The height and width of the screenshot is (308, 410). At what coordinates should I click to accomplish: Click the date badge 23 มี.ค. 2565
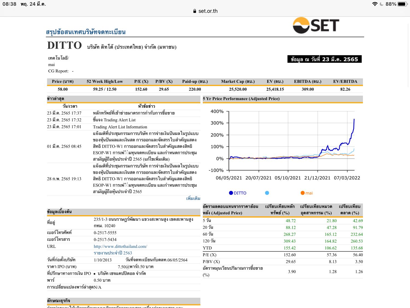click(324, 59)
